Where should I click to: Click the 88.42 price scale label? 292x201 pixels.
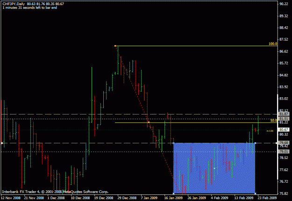click(x=284, y=28)
